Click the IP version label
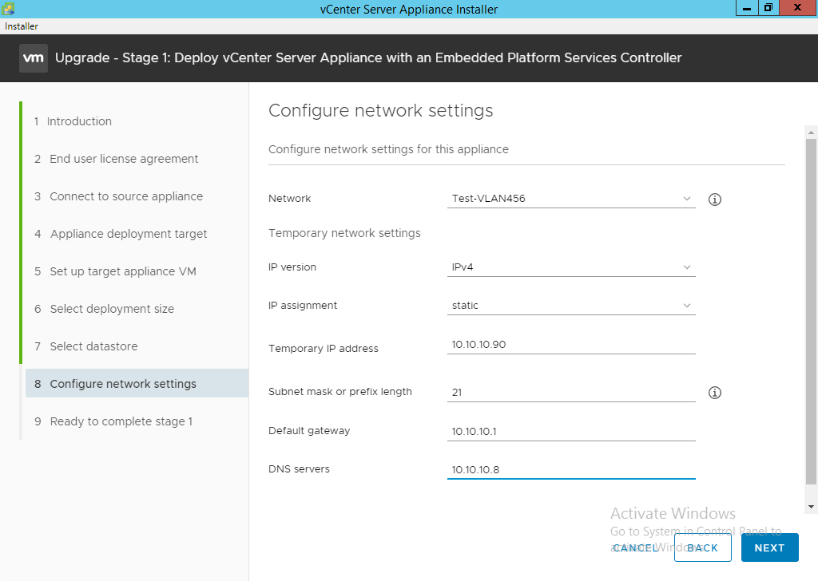 (x=292, y=267)
